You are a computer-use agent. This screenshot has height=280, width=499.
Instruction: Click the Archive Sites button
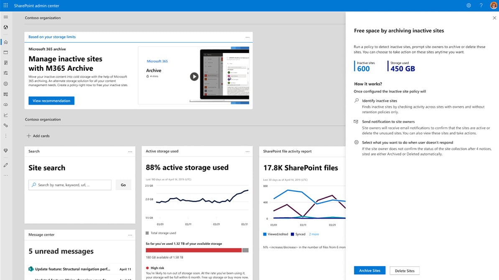point(369,270)
